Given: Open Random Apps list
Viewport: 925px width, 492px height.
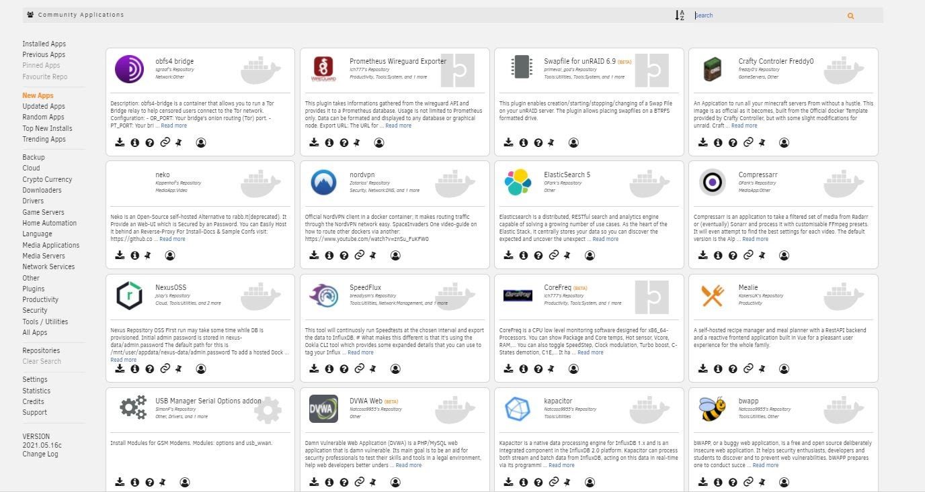Looking at the screenshot, I should (x=43, y=117).
